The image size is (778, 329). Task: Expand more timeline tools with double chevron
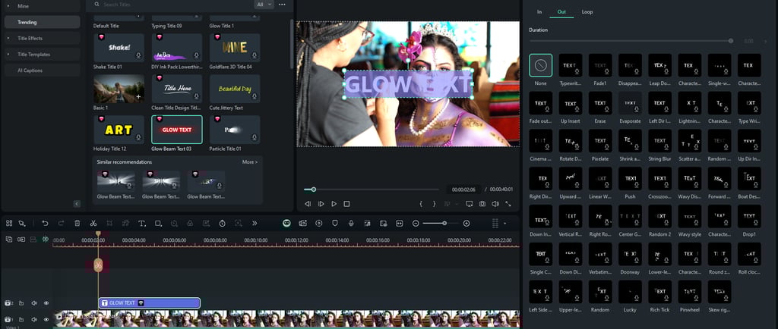254,224
